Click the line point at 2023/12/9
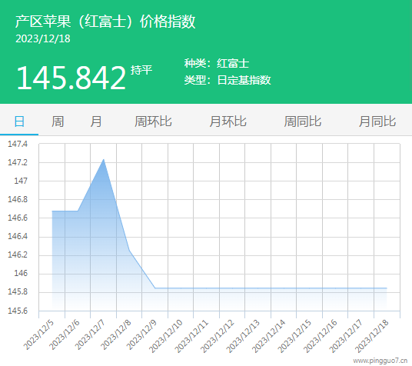The image size is (412, 366). pos(155,288)
